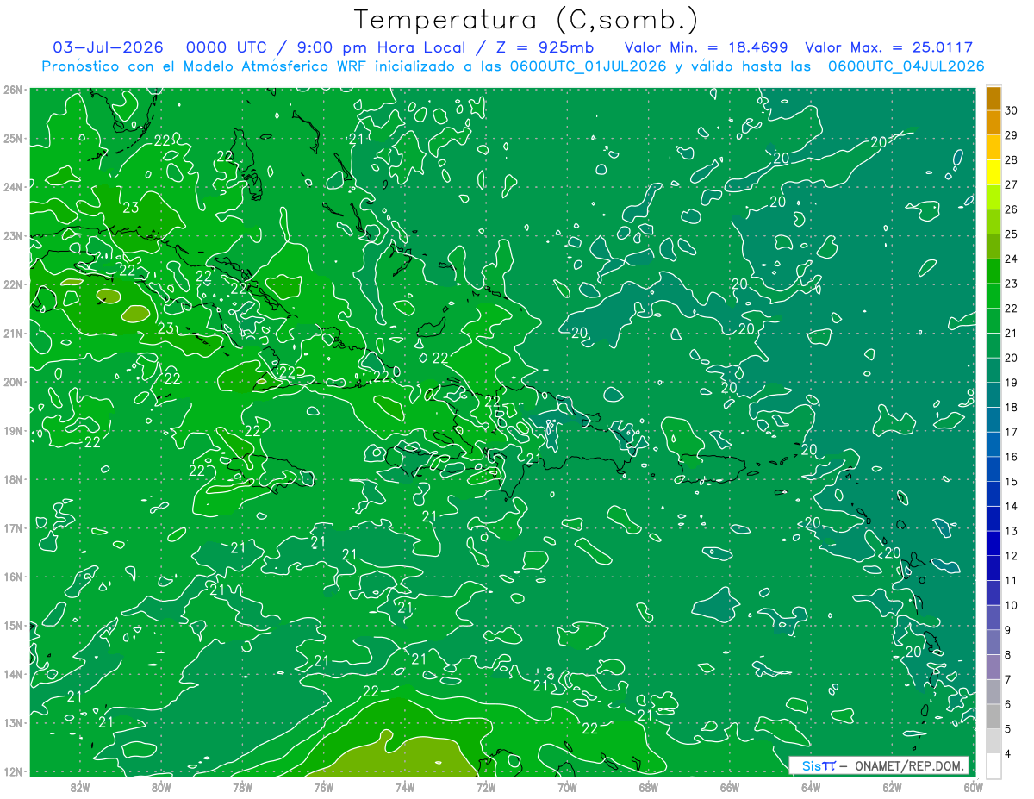Click the 66W longitude axis label
1034x799 pixels.
[729, 787]
